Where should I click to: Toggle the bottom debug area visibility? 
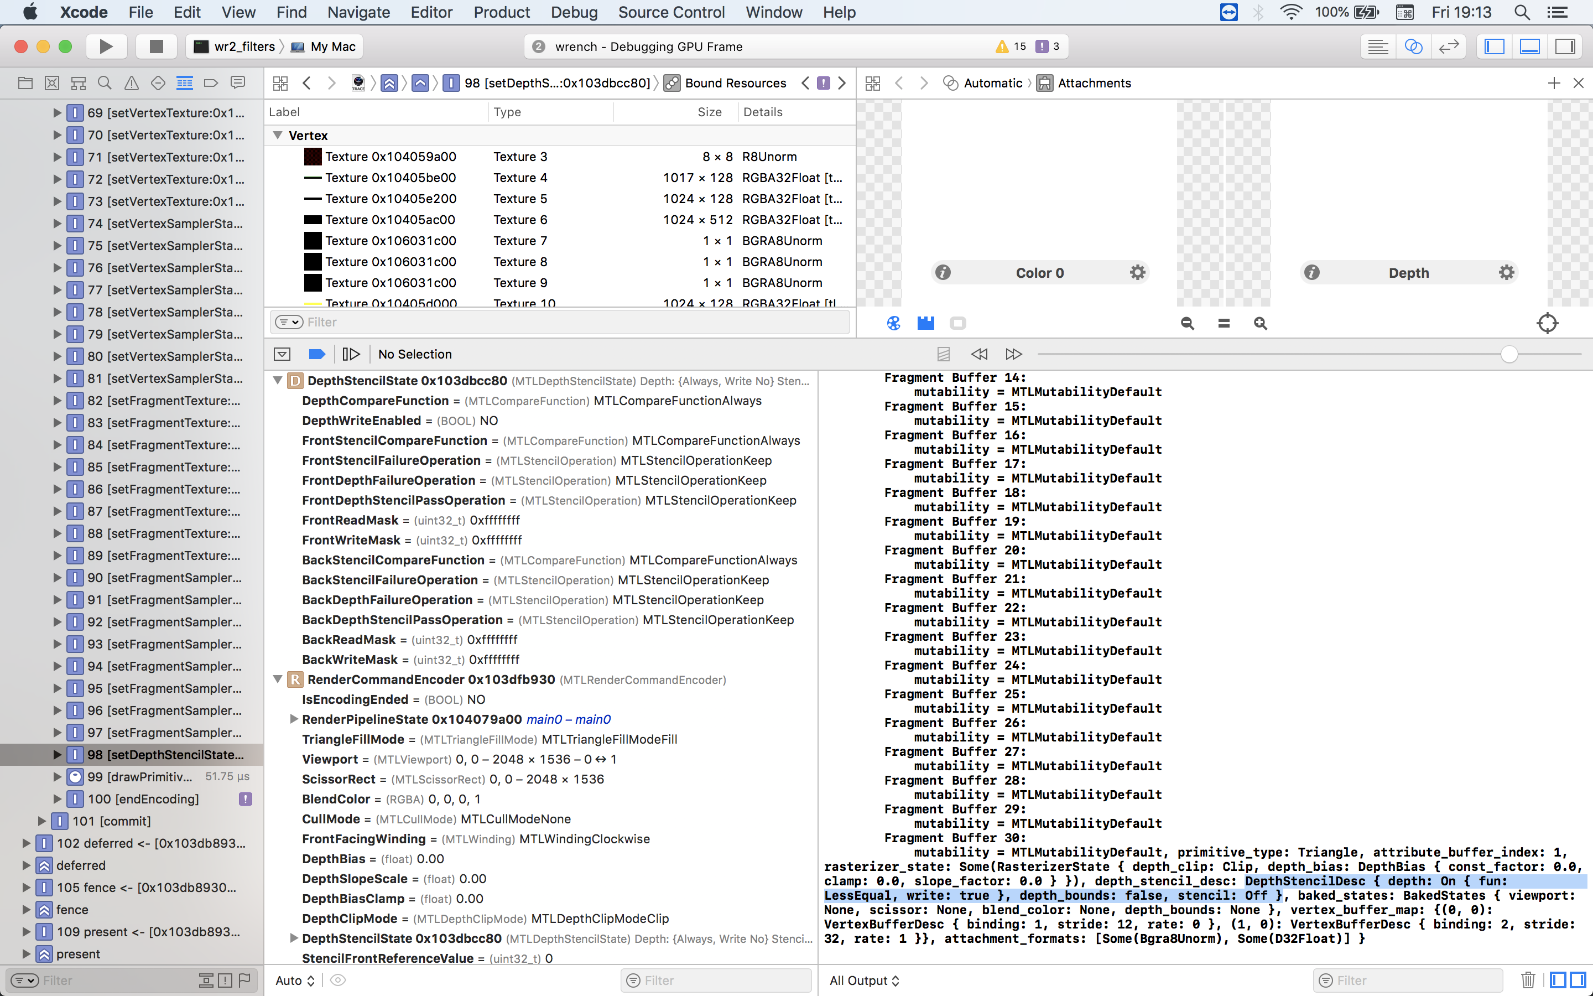1529,46
